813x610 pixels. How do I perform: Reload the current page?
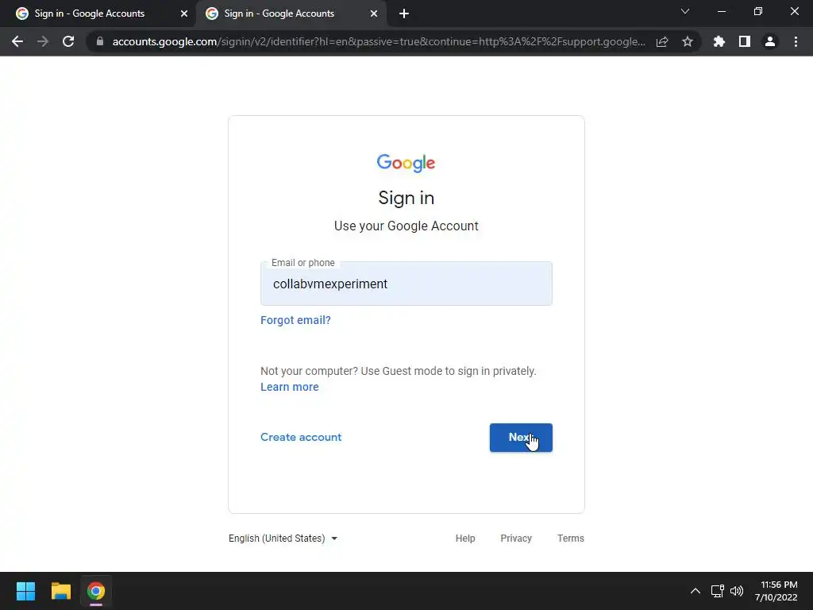click(x=68, y=41)
